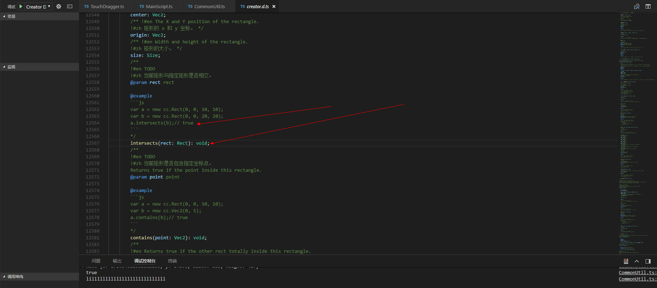The image size is (657, 288).
Task: Close the creator.d.ts tab
Action: (274, 6)
